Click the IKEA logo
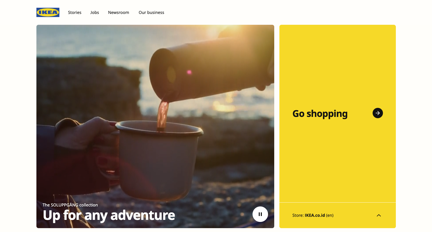This screenshot has height=232, width=432. pos(48,12)
